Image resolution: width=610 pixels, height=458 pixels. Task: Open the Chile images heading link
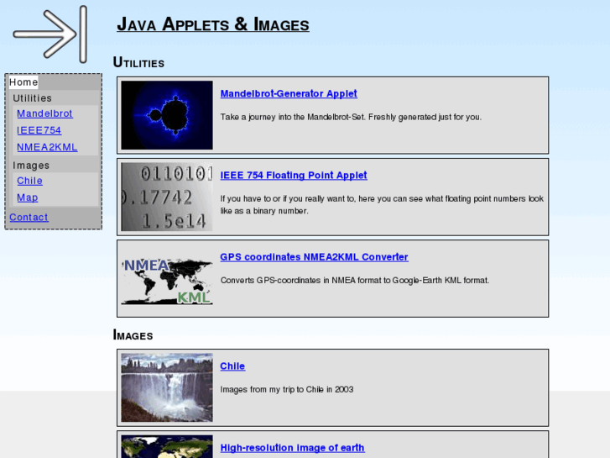tap(232, 366)
